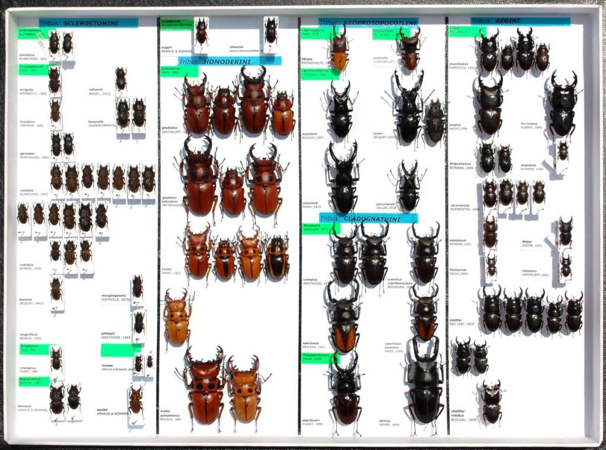Screen dimensions: 606x450
Task: Choose the Tribus AEGINI header label
Action: coord(520,21)
